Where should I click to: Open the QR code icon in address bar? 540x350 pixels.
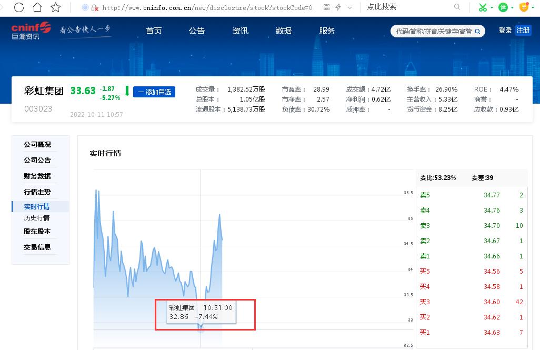[x=326, y=7]
